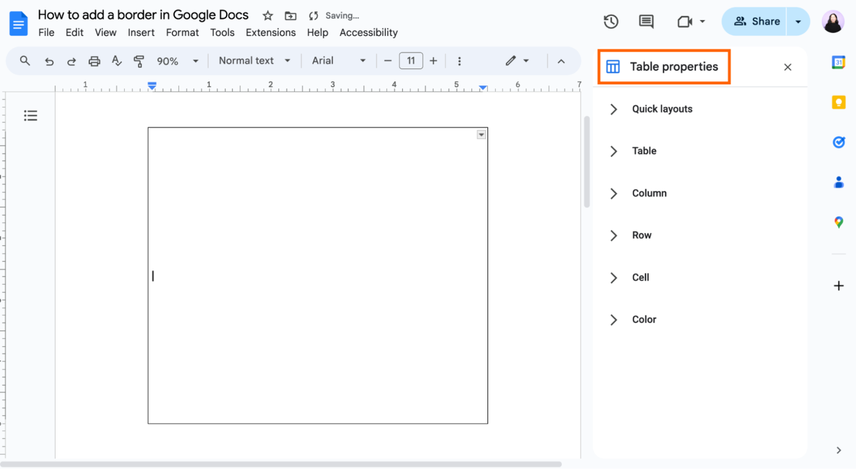856x469 pixels.
Task: Open editing mode pencil dropdown
Action: click(x=517, y=61)
